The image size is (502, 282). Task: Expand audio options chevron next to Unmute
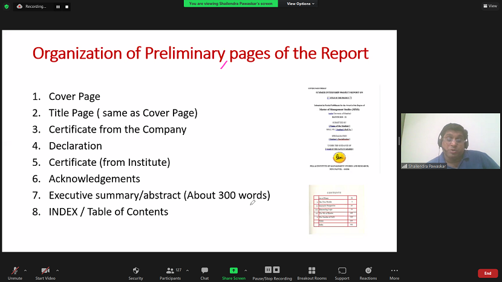pyautogui.click(x=25, y=270)
